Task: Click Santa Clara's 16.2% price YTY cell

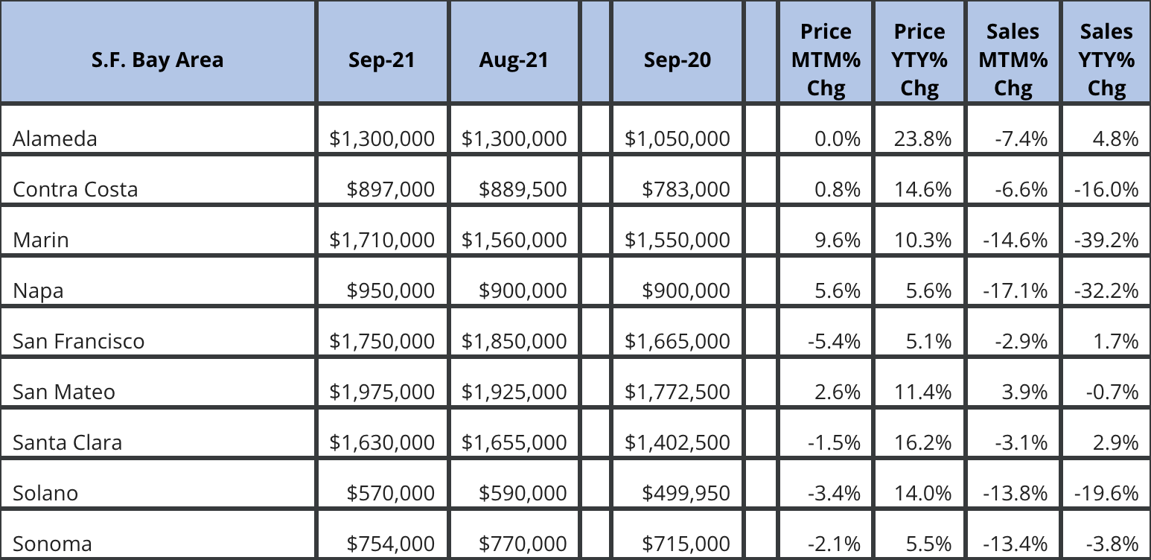Action: click(922, 442)
